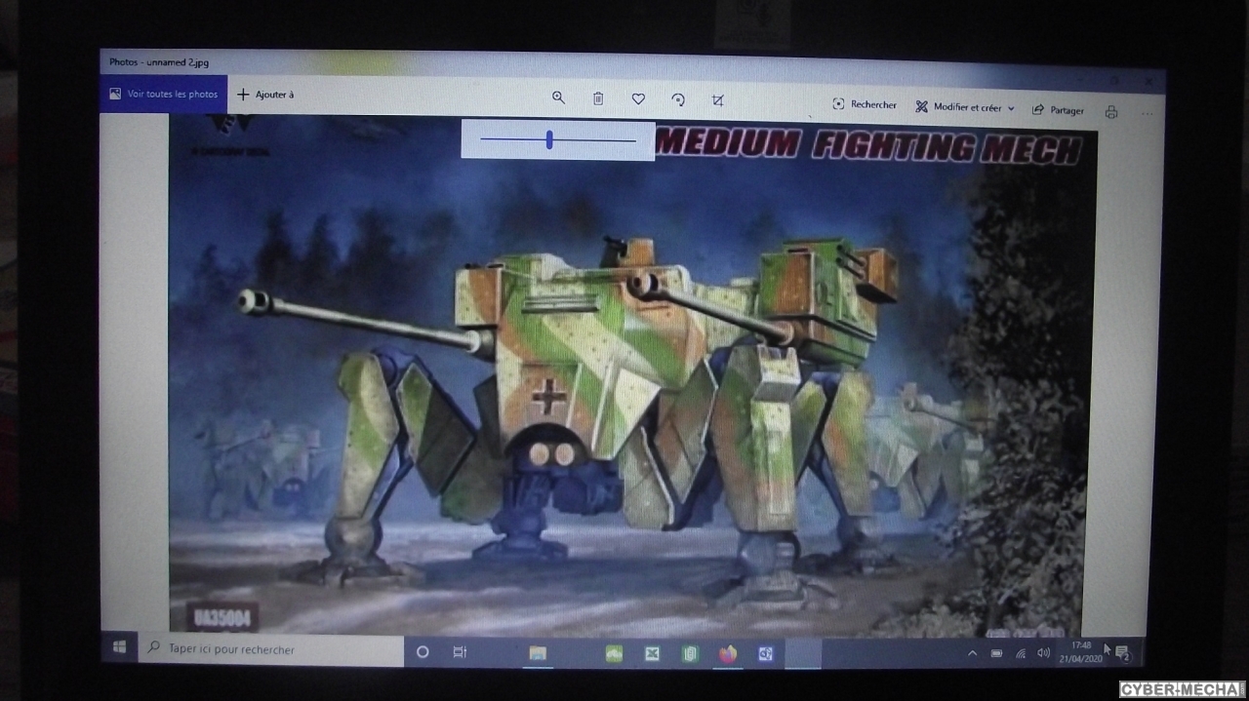
Task: Open the green document app right of Excel
Action: 690,654
